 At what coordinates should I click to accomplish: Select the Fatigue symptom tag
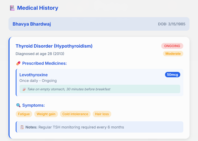[x=24, y=114]
